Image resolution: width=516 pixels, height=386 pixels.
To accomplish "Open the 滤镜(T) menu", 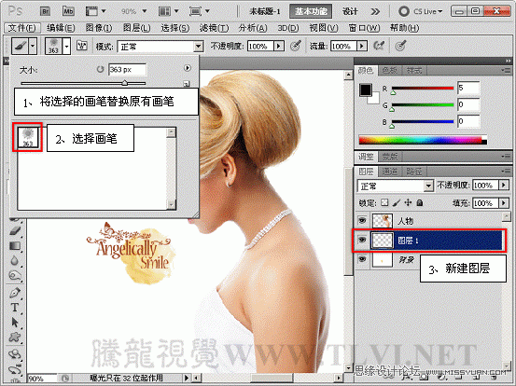I will (214, 28).
